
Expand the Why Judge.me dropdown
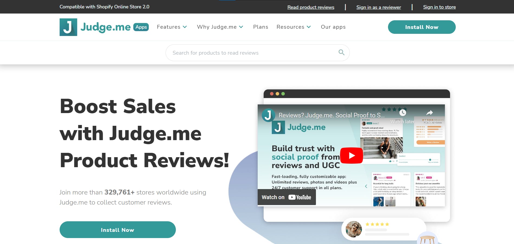tap(220, 27)
